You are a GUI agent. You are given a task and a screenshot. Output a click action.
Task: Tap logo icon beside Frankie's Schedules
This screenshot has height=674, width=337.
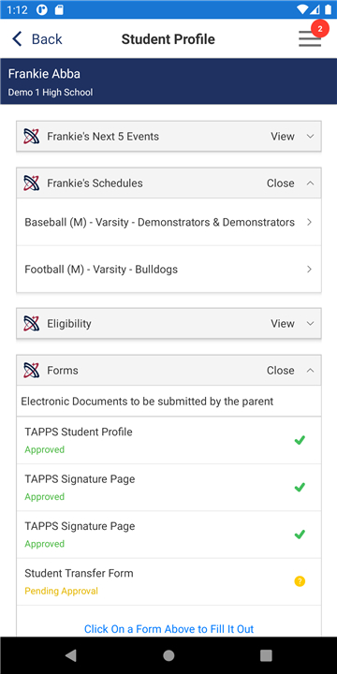32,183
